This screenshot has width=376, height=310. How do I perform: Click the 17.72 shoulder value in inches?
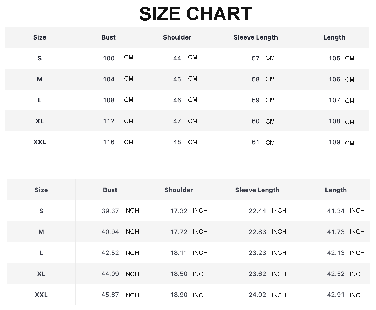[179, 232]
